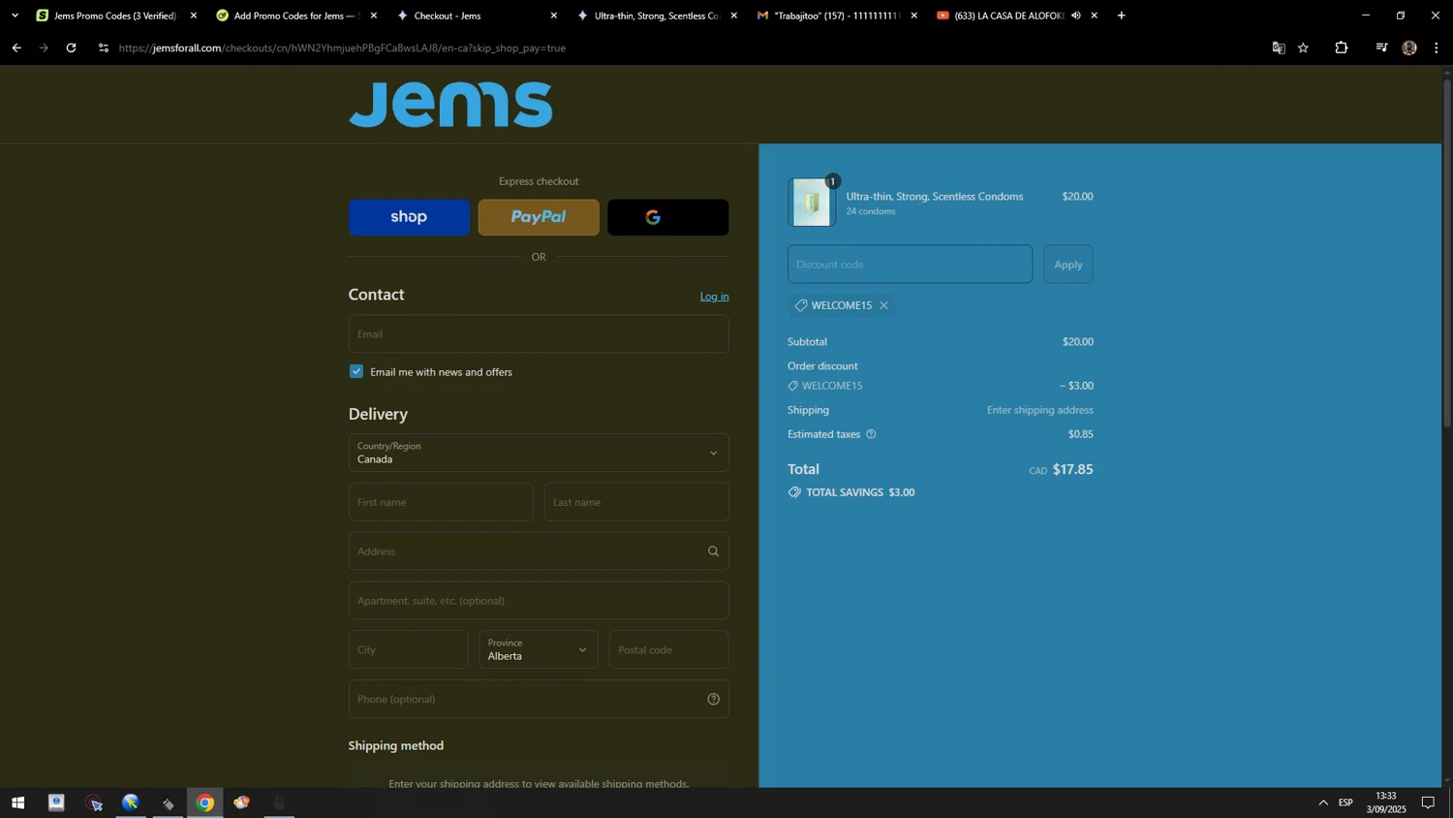Focus the Email input field
The width and height of the screenshot is (1453, 818).
coord(539,333)
